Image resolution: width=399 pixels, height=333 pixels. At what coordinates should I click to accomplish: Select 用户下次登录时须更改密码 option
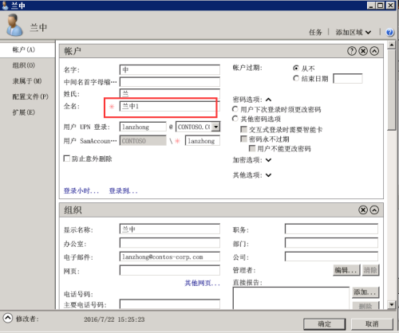pyautogui.click(x=235, y=109)
